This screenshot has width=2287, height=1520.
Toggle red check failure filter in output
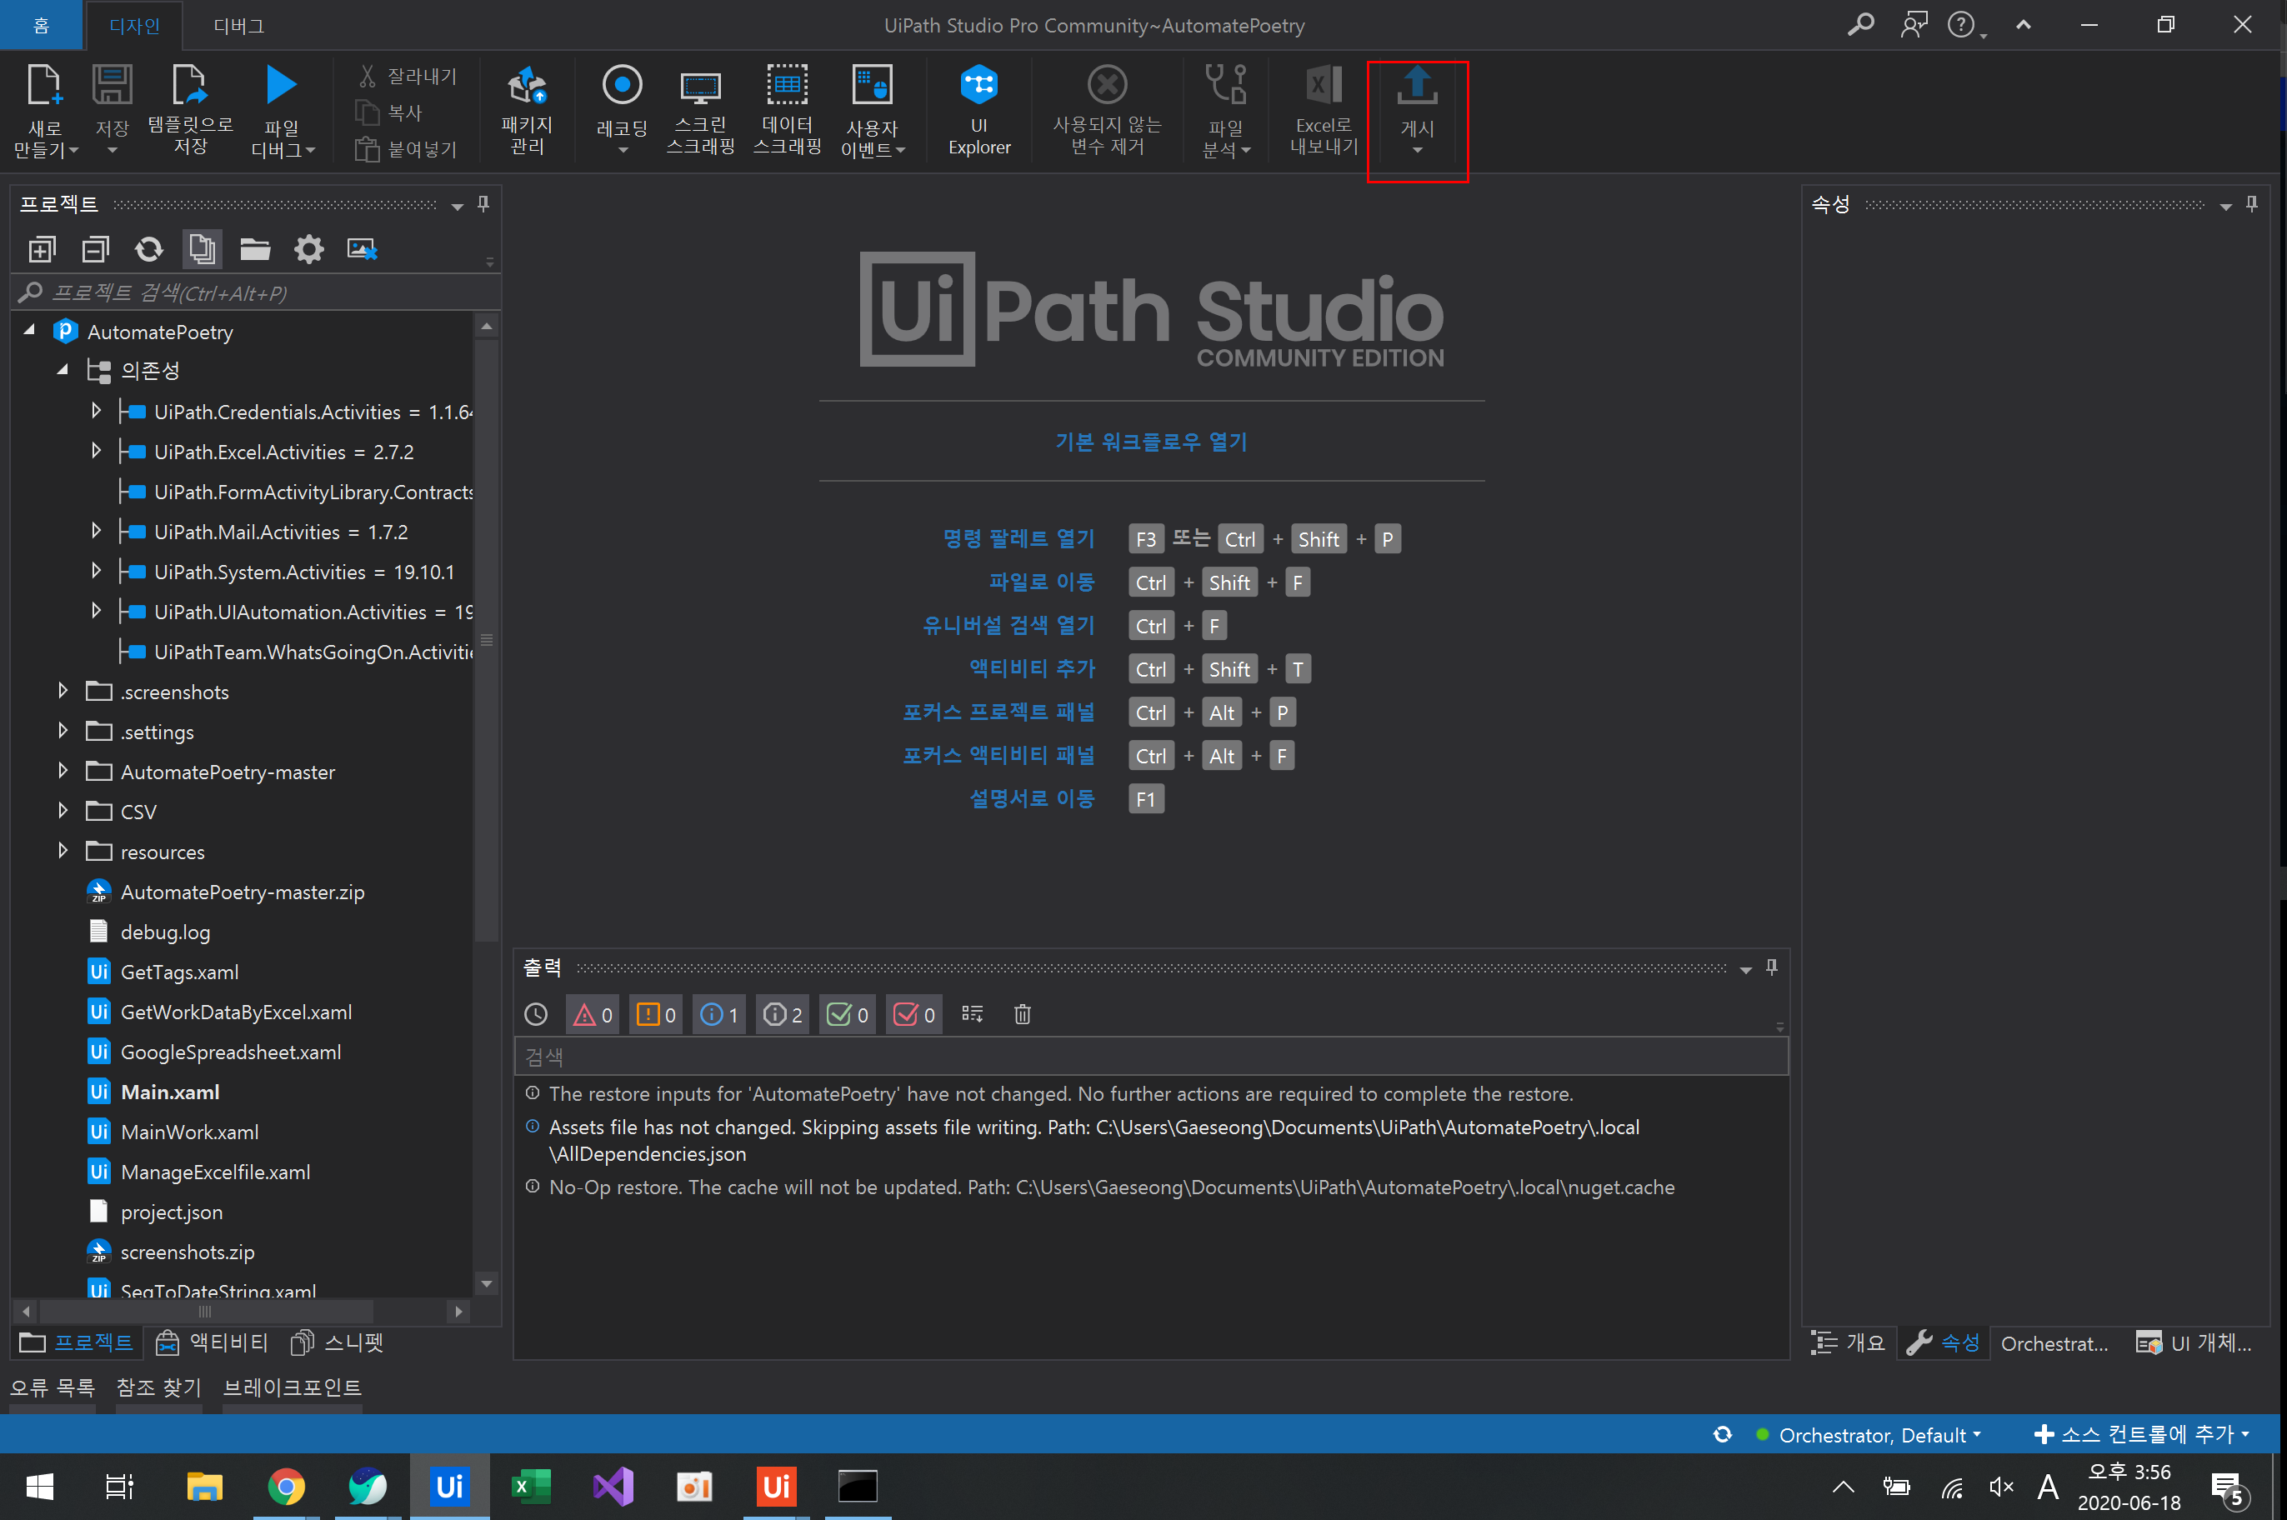tap(913, 1014)
